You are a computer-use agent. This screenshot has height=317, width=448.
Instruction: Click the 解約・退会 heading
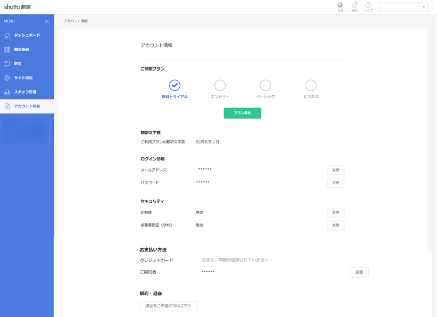point(151,293)
